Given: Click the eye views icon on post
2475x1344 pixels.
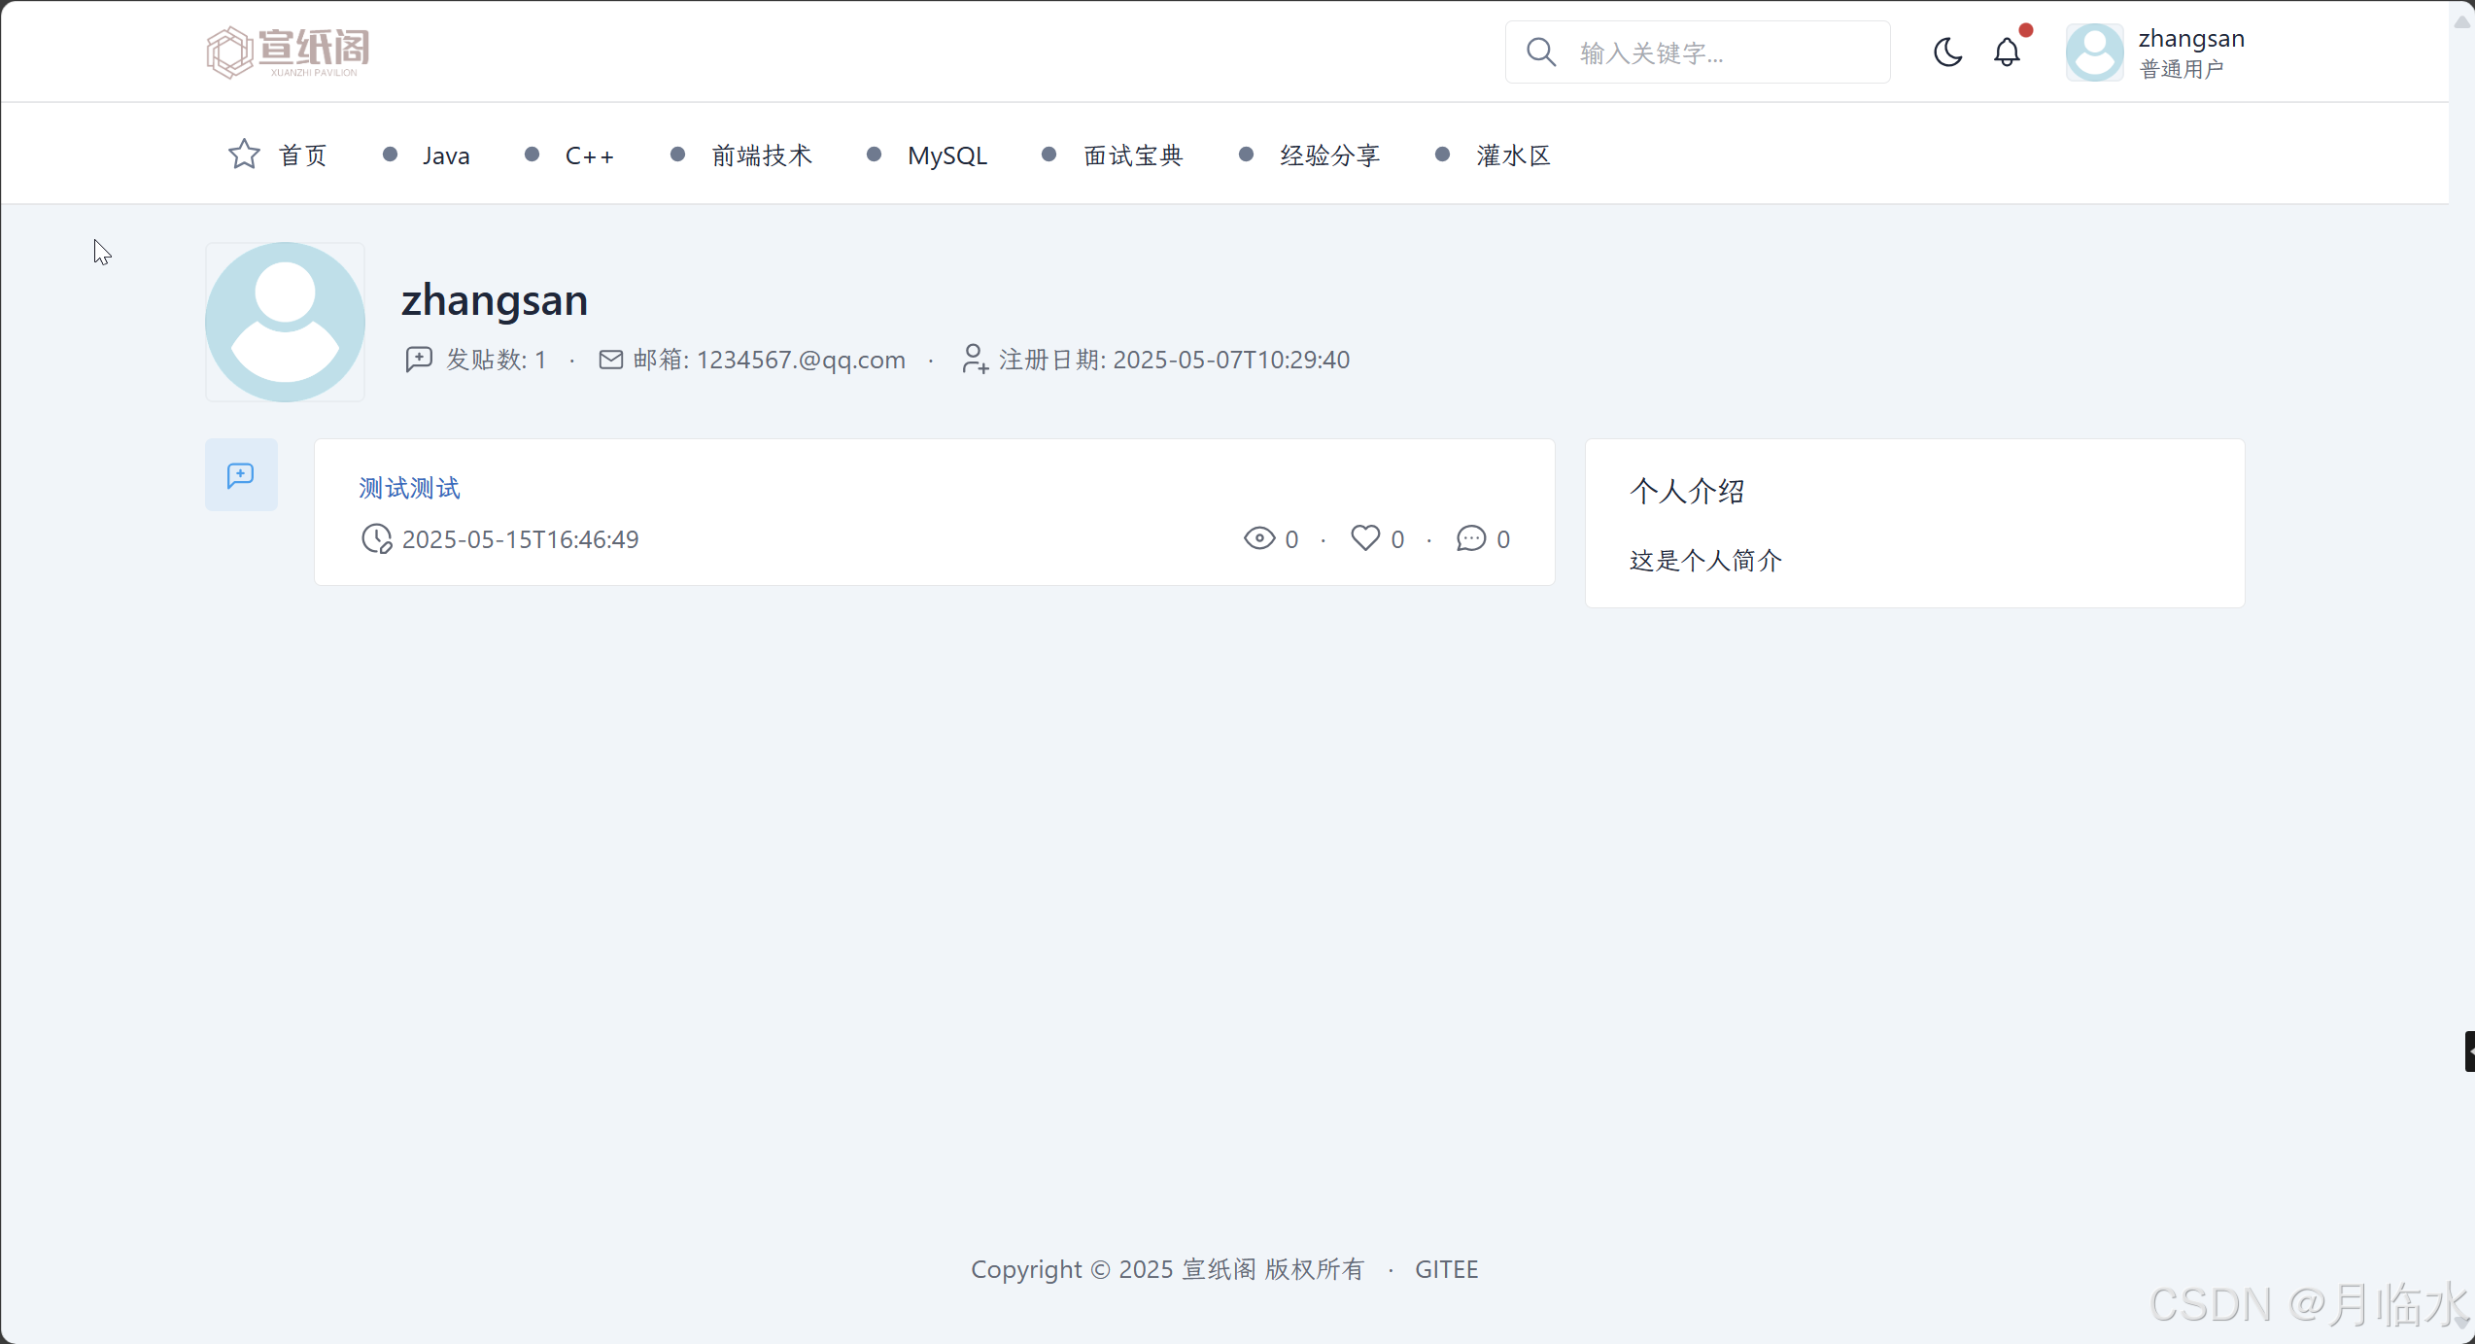Looking at the screenshot, I should 1259,538.
